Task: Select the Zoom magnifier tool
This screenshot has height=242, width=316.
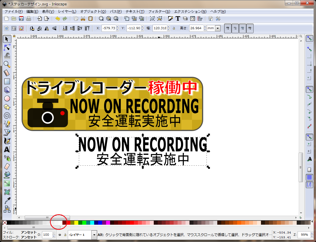Action: 7,64
